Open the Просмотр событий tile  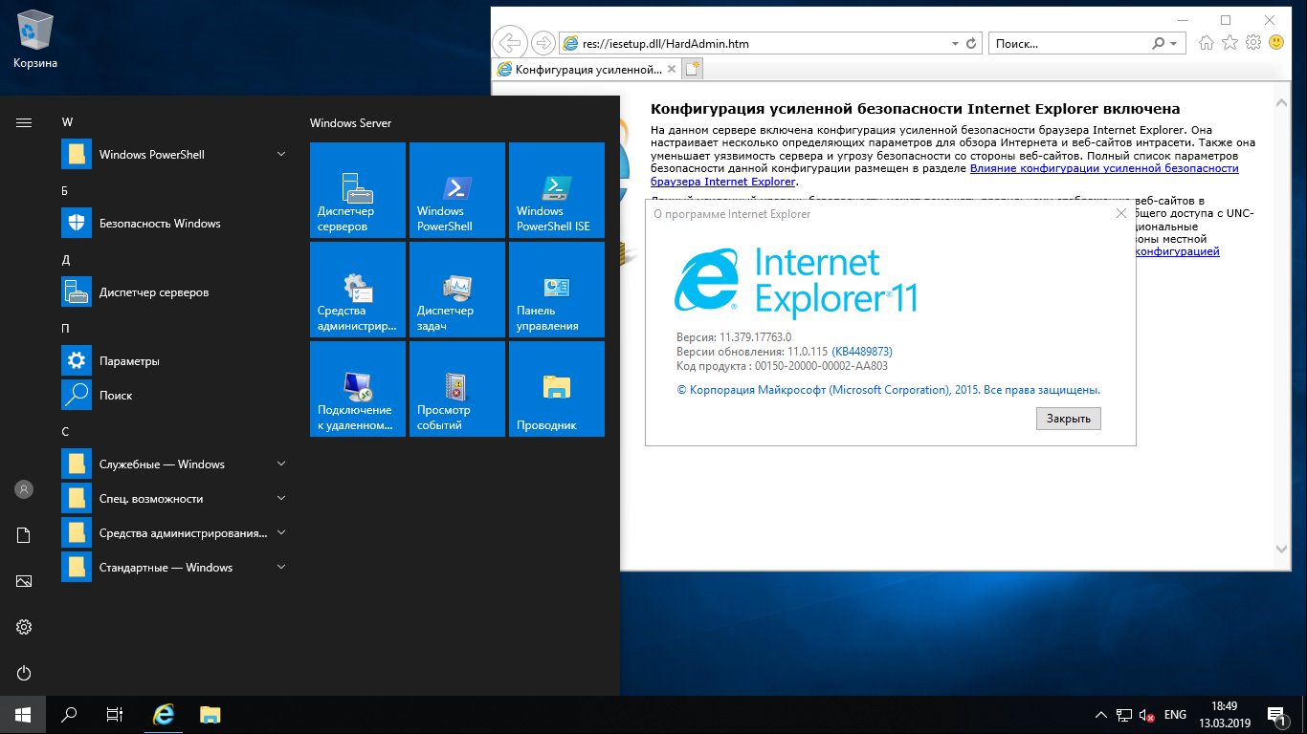[457, 389]
